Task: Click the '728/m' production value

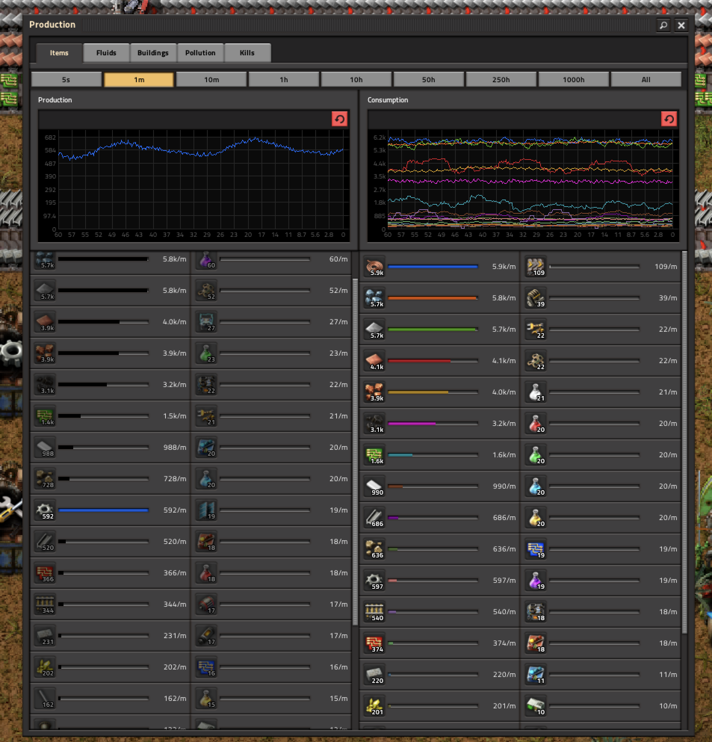Action: [175, 479]
